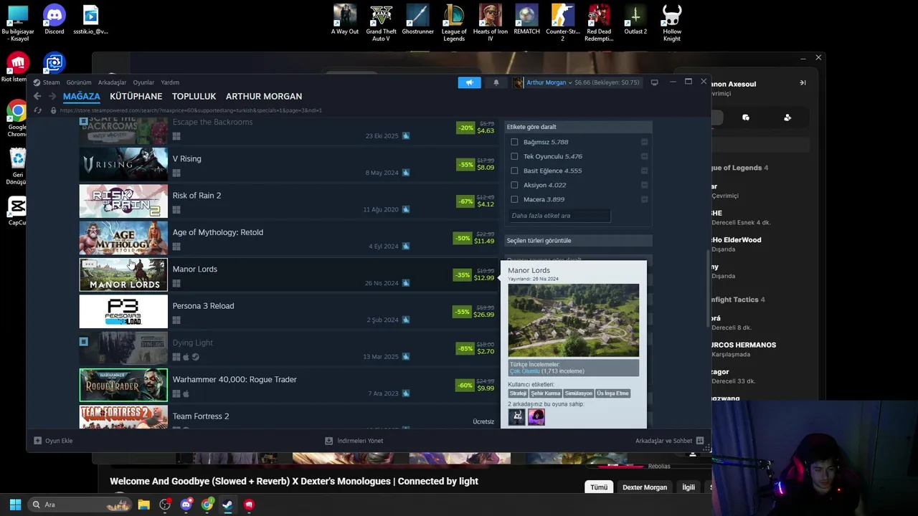Open Counter-Strike 2 desktop shortcut
The height and width of the screenshot is (516, 918).
pyautogui.click(x=562, y=23)
